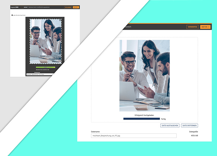This screenshot has height=156, width=217.
Task: Click the DATEI ENTFERNEN button
Action: [x=189, y=125]
